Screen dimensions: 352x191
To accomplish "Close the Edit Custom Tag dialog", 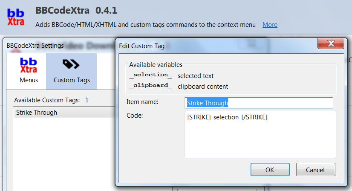I will [x=331, y=45].
